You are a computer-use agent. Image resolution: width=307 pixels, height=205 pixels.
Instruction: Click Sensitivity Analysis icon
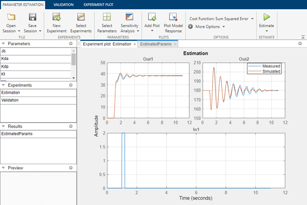(130, 17)
